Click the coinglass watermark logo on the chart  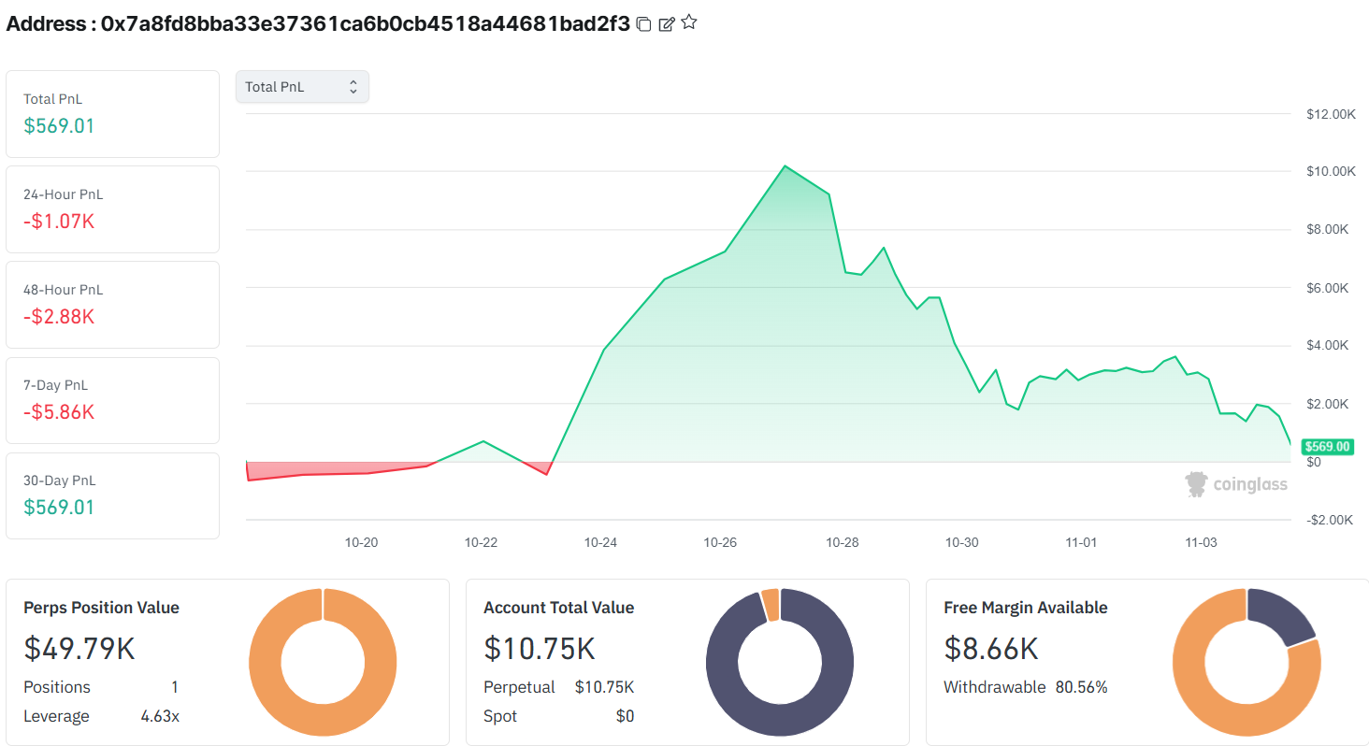pyautogui.click(x=1236, y=484)
